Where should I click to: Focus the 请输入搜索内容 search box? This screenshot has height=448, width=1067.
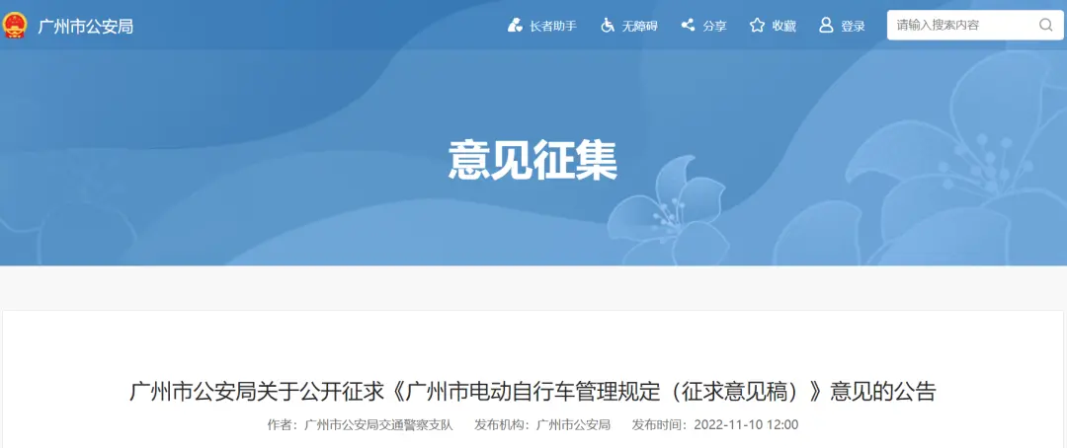coord(975,25)
